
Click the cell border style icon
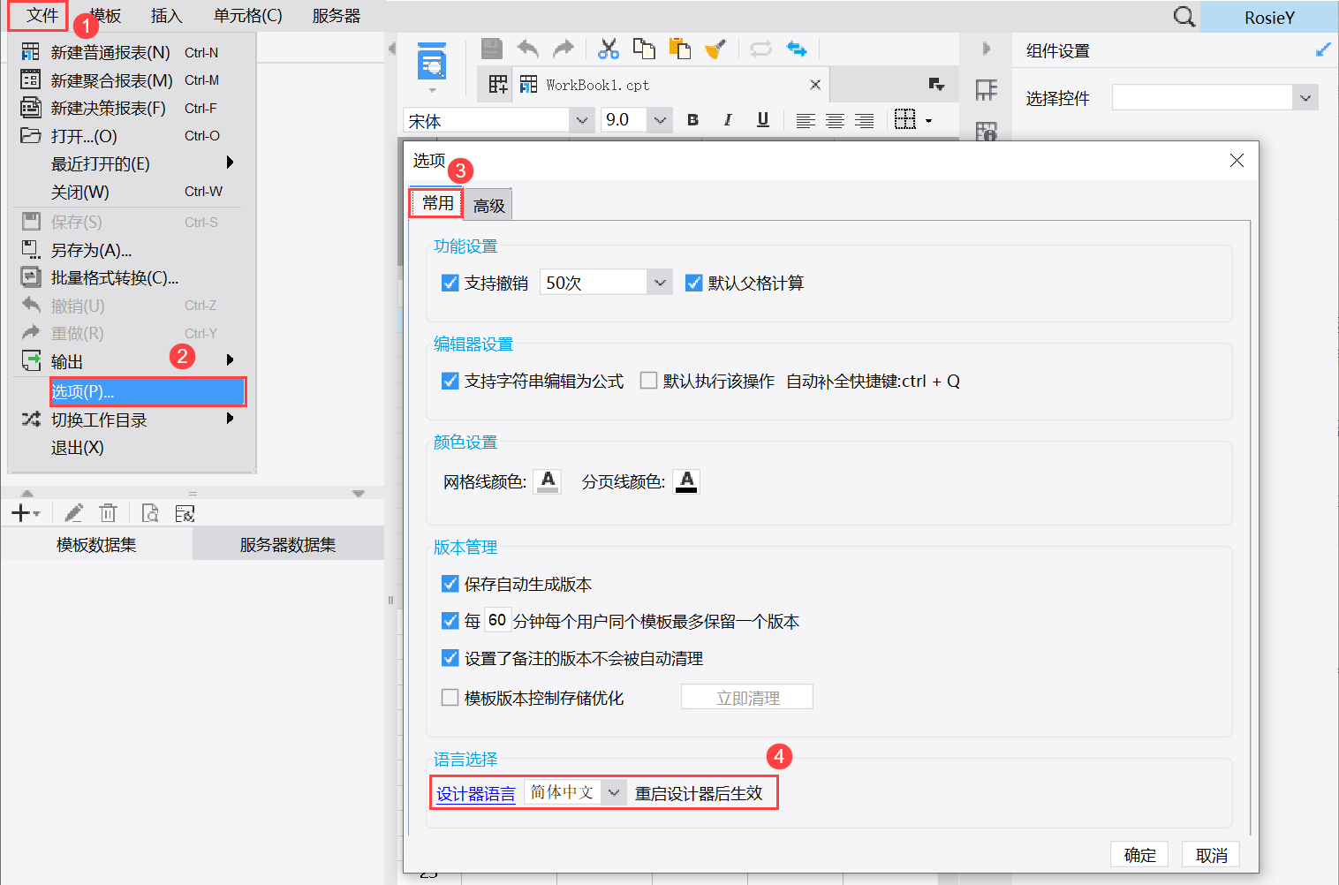(905, 119)
